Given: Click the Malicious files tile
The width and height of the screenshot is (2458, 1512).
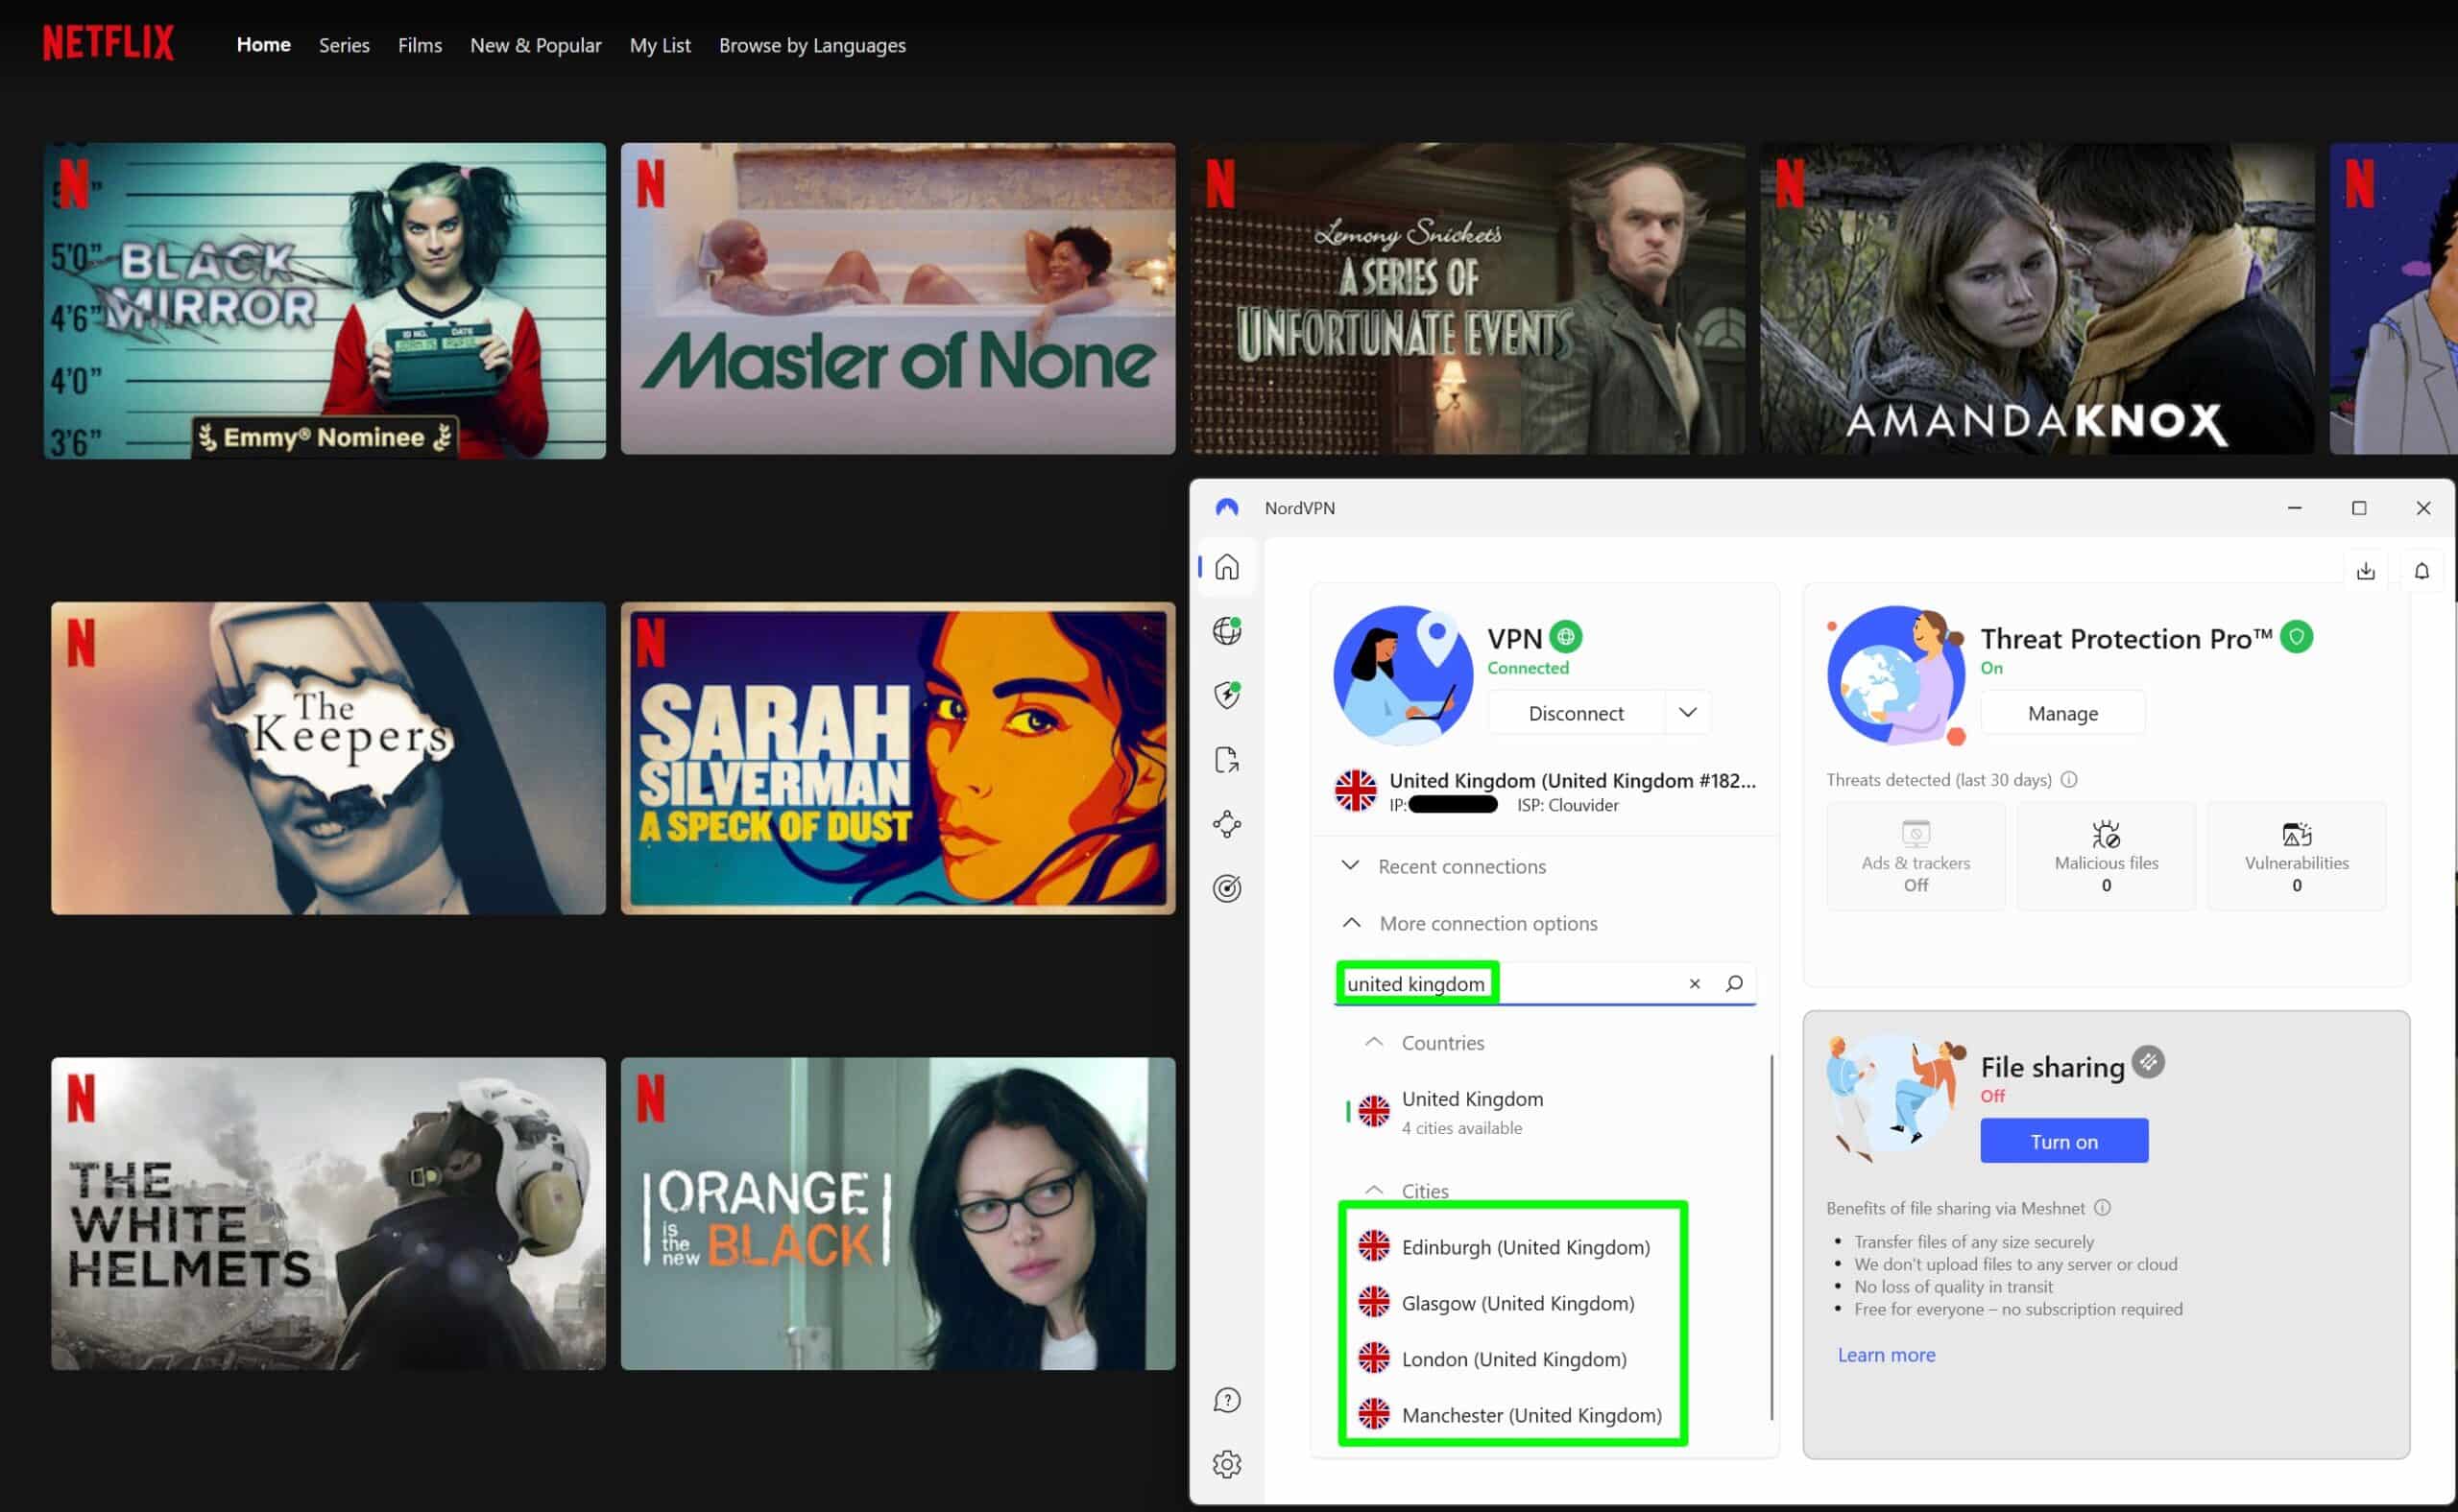Looking at the screenshot, I should [2105, 856].
